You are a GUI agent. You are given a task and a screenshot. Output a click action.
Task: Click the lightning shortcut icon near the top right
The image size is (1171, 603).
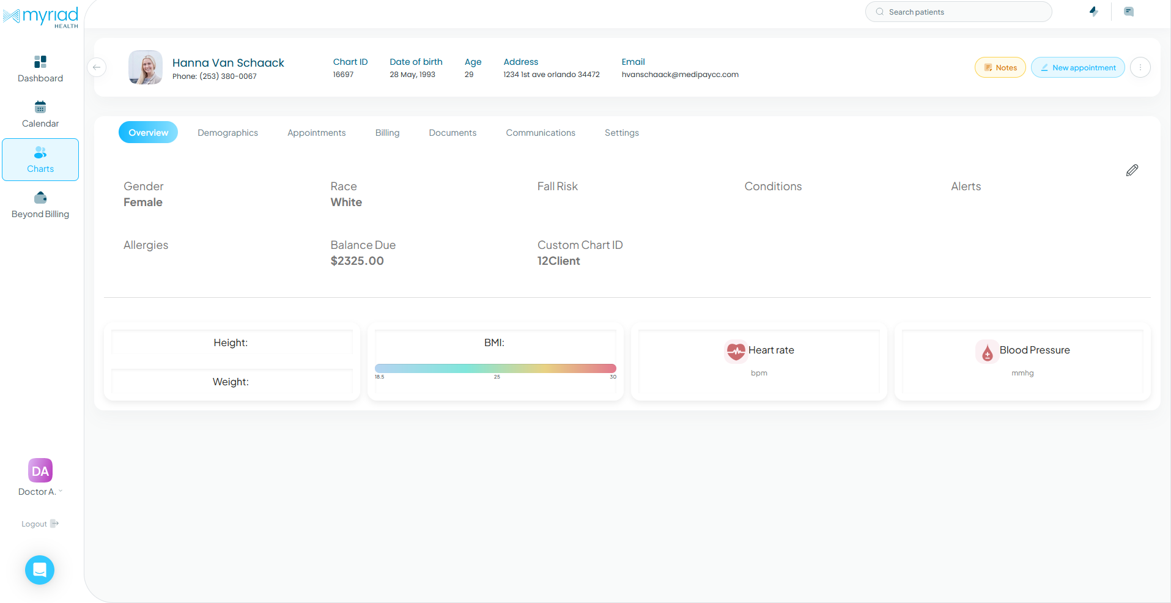(1094, 12)
